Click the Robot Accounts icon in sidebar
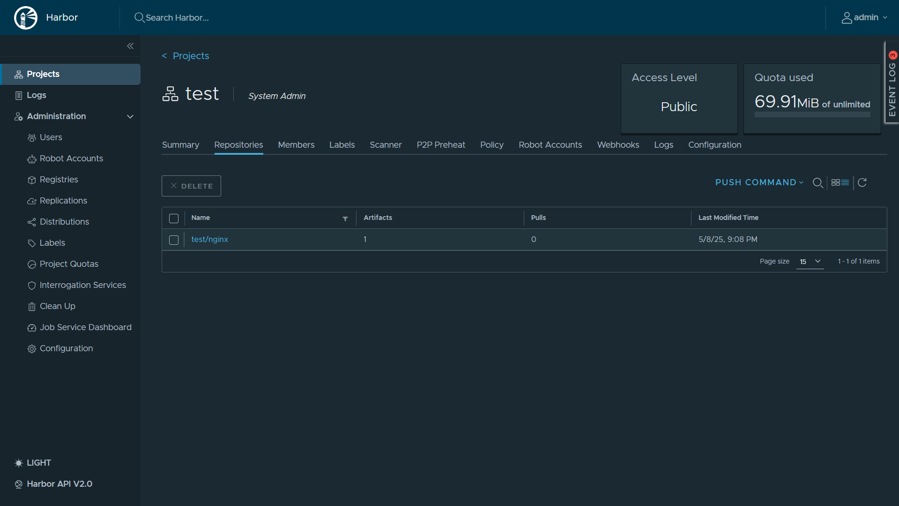This screenshot has height=506, width=899. coord(32,159)
